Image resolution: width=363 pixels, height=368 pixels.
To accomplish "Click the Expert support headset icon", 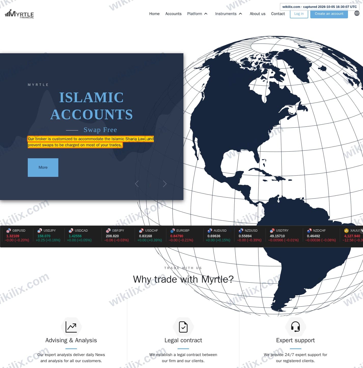I will 295,327.
